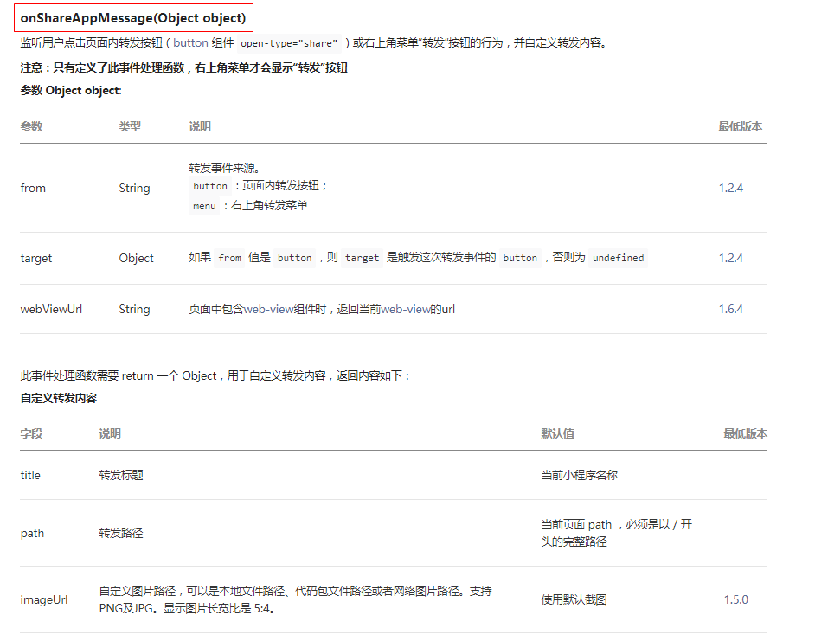Select the title field name
815x641 pixels.
(30, 475)
